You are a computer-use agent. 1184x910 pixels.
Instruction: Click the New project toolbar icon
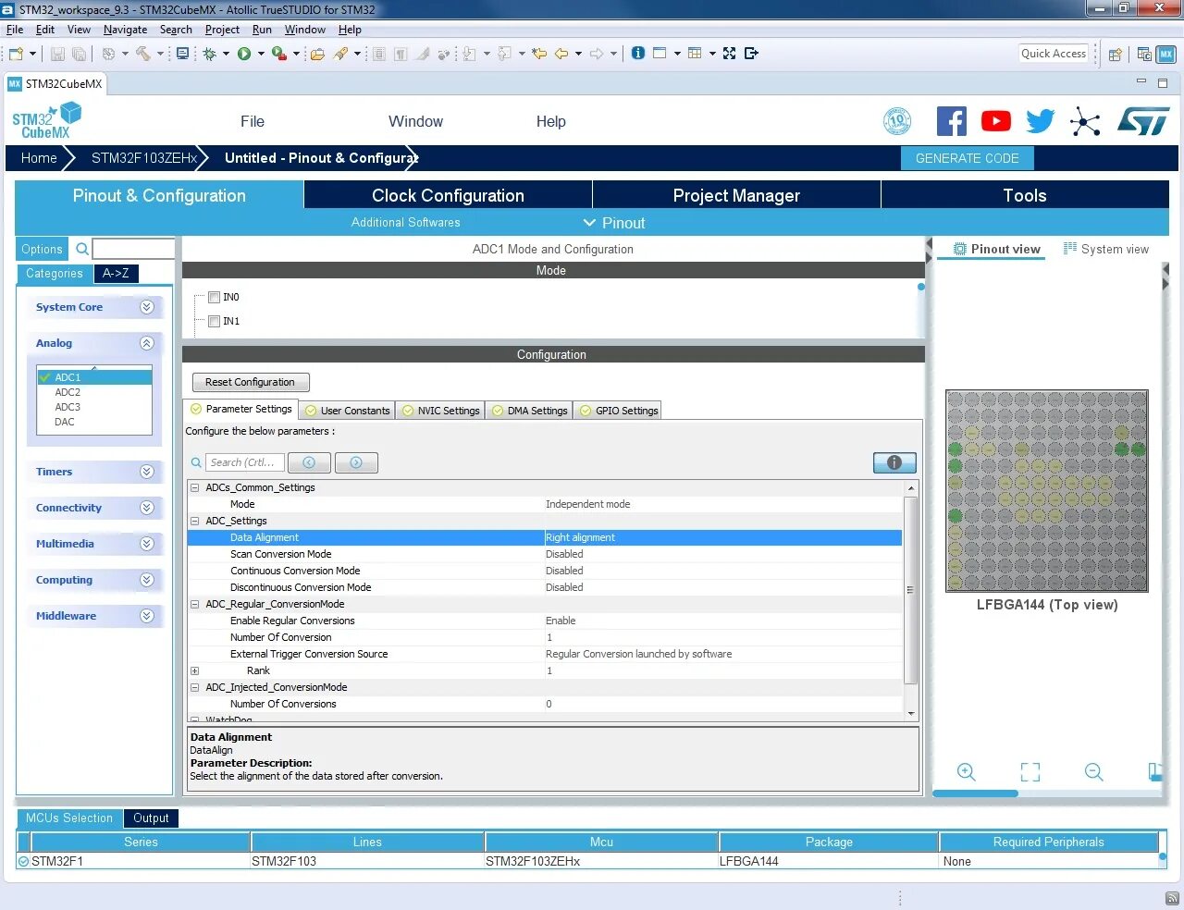tap(16, 54)
